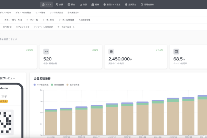
Task: Click the 組織 building icon
Action: pyautogui.click(x=92, y=4)
